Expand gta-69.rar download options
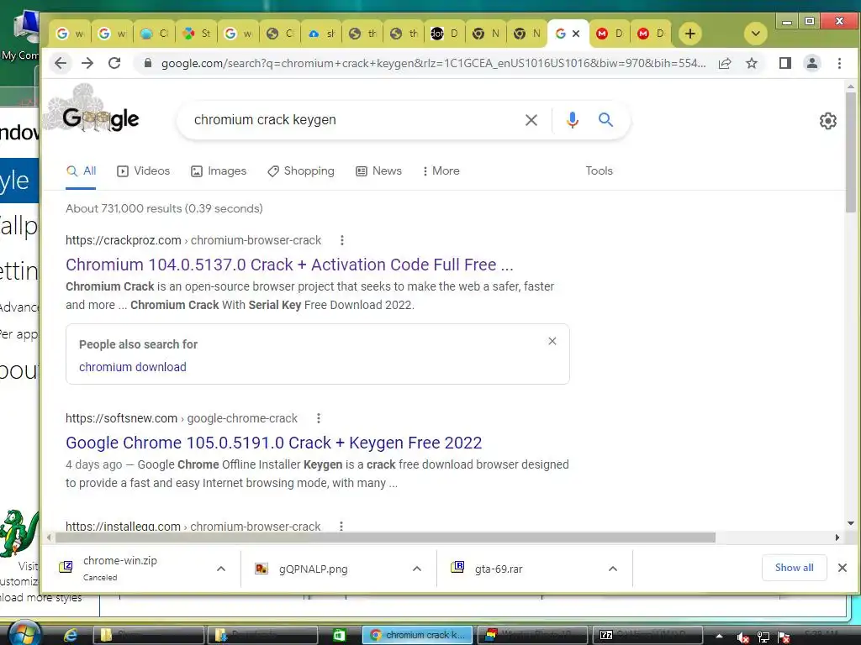Viewport: 861px width, 645px height. (x=613, y=569)
